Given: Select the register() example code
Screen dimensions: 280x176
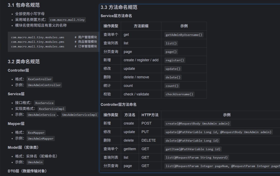Looking at the screenshot, I should point(175,60).
